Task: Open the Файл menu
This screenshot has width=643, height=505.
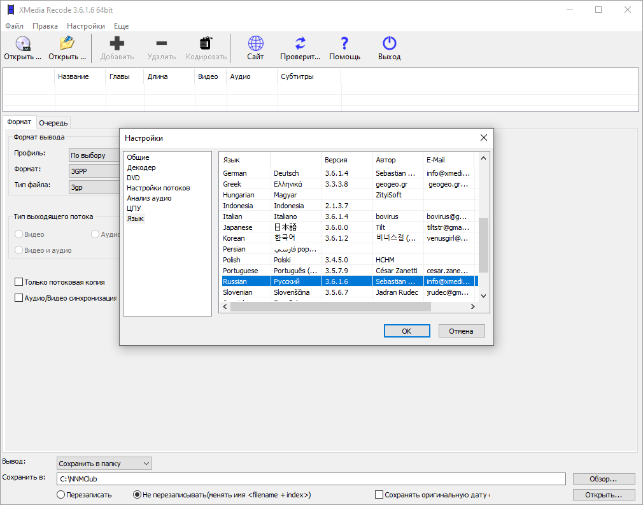Action: (15, 26)
